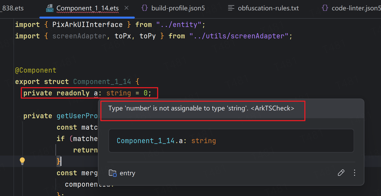Viewport: 381px width, 196px height.
Task: Click the type mismatch error message text
Action: coord(201,108)
